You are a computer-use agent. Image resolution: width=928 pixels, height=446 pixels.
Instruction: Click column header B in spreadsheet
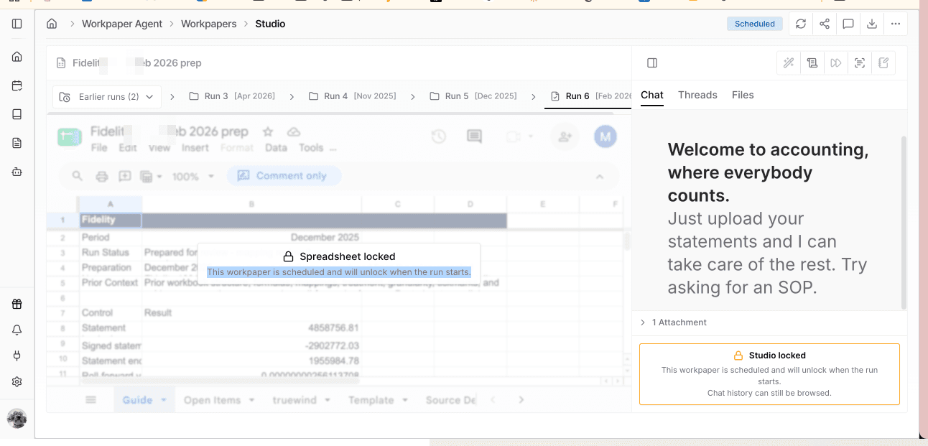[251, 205]
